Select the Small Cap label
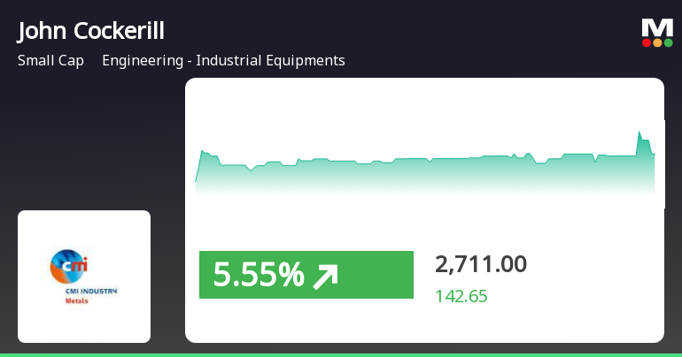The height and width of the screenshot is (357, 682). [x=50, y=61]
